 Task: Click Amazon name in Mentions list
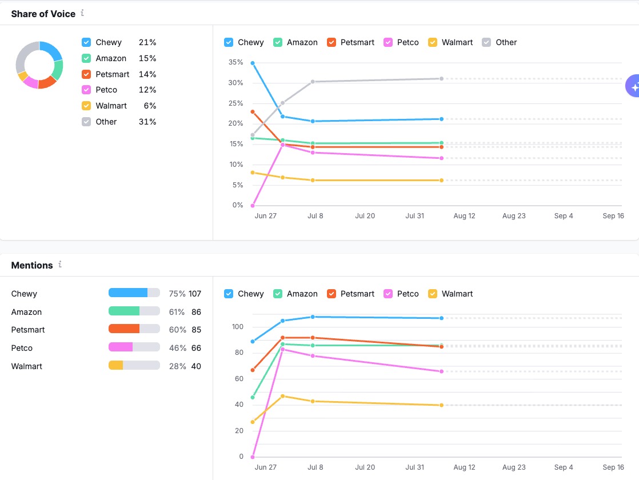click(26, 312)
